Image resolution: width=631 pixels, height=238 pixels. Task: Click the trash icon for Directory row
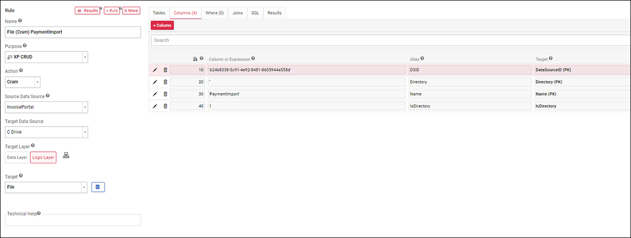pyautogui.click(x=165, y=82)
